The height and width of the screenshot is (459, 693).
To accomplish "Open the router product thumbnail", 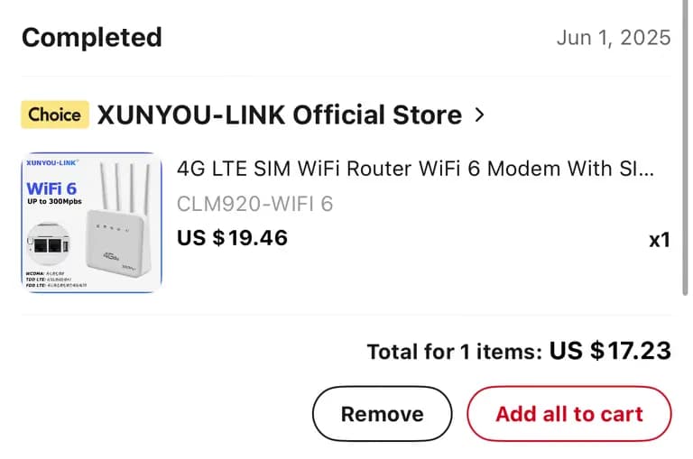I will pos(91,222).
